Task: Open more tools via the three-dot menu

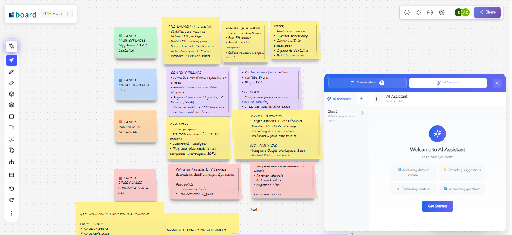Action: tap(11, 213)
